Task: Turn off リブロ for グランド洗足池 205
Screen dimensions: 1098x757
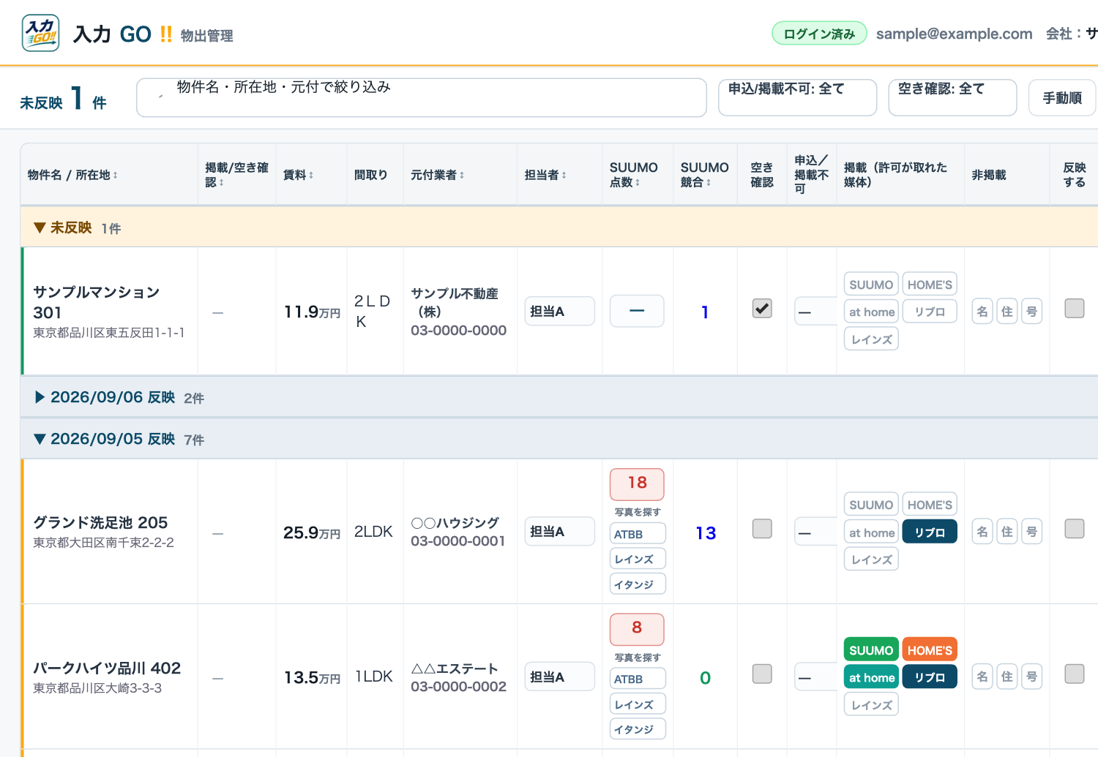Action: (930, 532)
